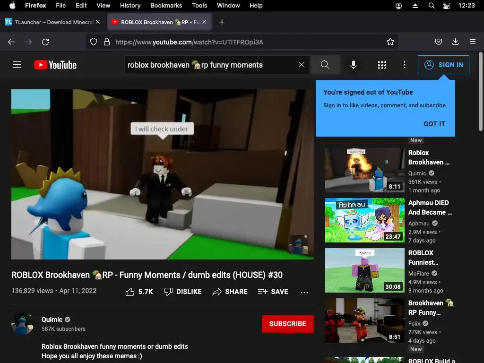
Task: Open the Quimic channel name link
Action: point(52,320)
